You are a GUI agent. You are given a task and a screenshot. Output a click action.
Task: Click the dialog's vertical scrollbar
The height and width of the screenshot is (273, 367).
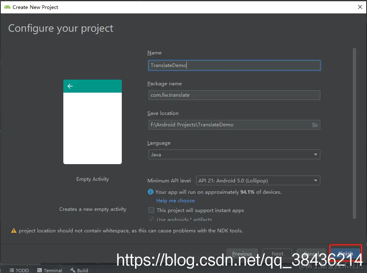click(x=354, y=133)
